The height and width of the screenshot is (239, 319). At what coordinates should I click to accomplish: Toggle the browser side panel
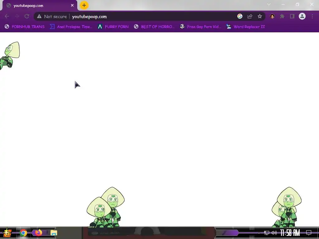tap(292, 16)
